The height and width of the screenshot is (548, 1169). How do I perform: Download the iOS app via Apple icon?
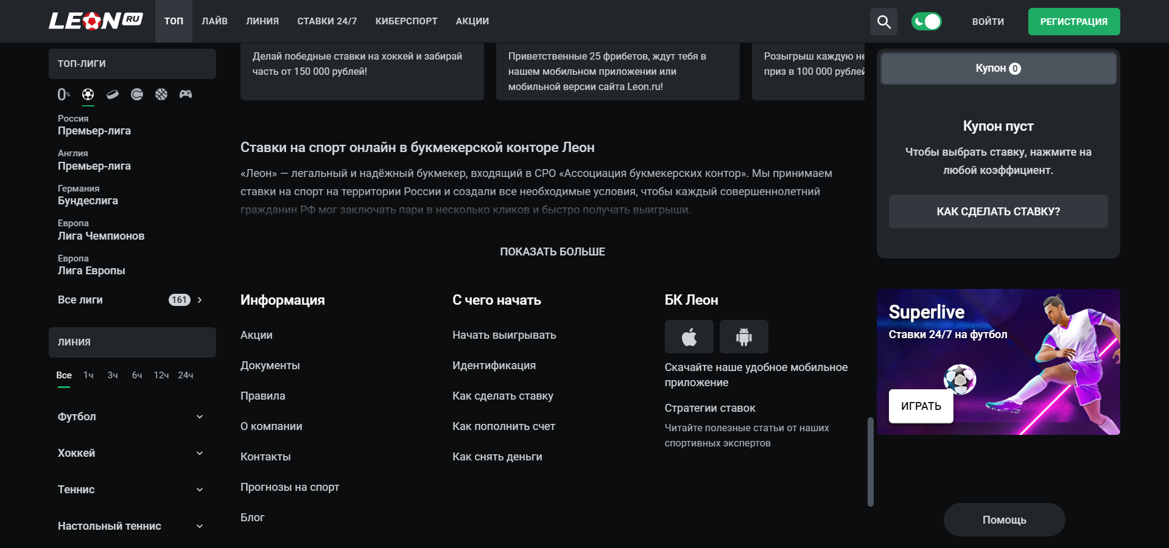click(x=689, y=336)
